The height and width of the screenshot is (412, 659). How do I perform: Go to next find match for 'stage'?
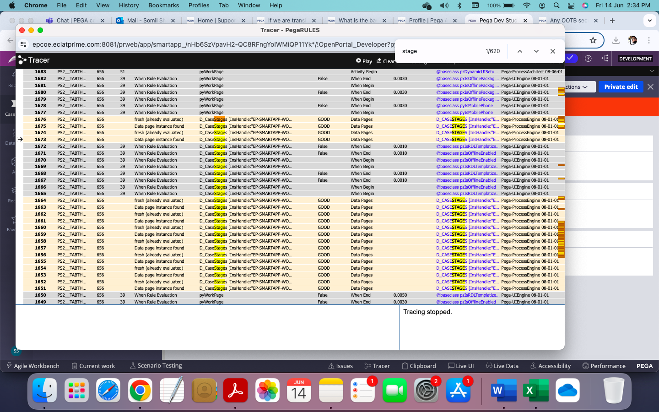click(536, 51)
